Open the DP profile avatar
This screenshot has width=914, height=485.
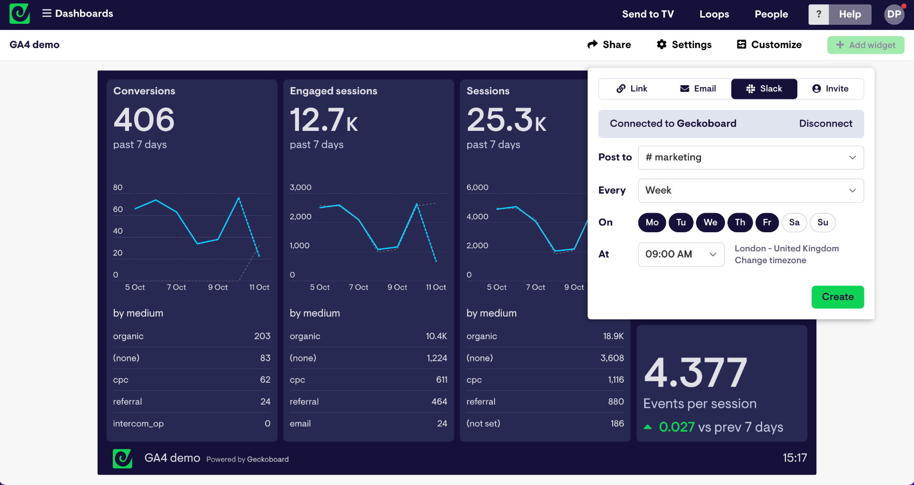point(894,14)
